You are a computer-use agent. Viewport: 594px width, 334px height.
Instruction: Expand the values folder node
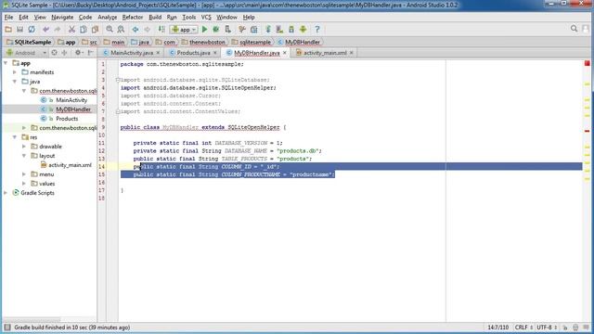coord(24,184)
